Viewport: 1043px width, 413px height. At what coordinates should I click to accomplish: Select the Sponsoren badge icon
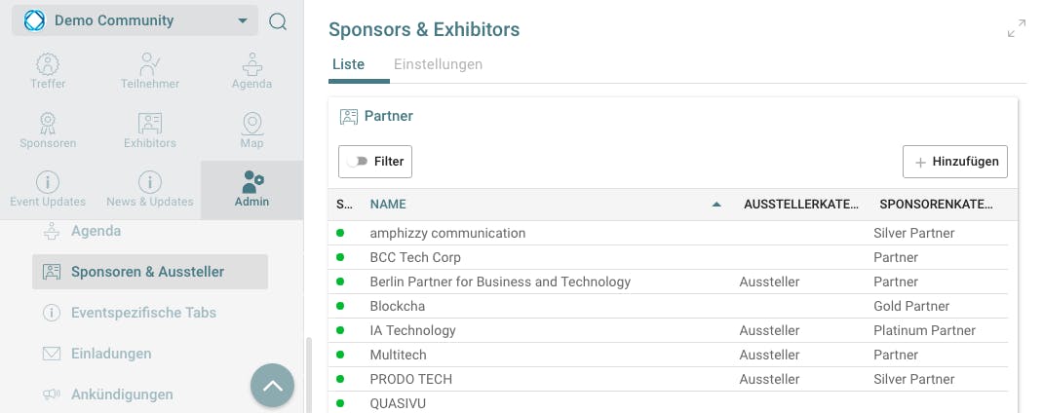48,124
